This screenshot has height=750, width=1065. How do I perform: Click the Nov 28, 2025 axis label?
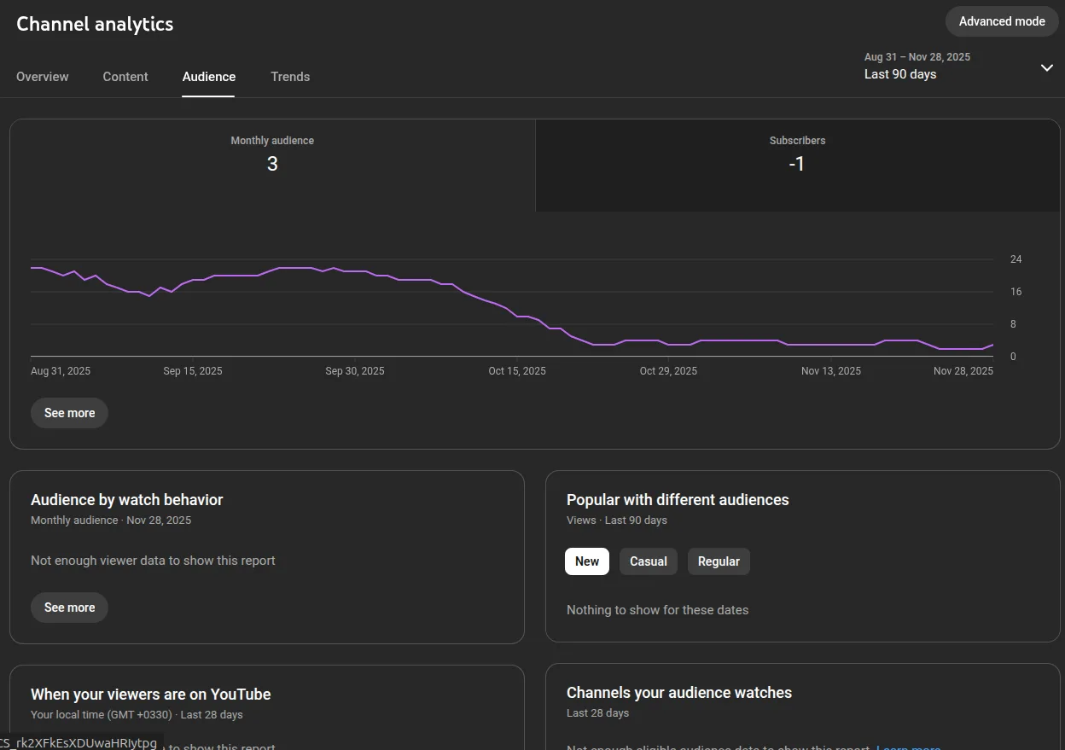click(963, 371)
